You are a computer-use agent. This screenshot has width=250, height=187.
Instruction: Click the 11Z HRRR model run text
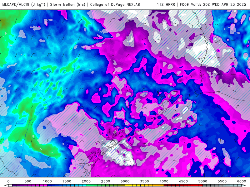[166, 4]
